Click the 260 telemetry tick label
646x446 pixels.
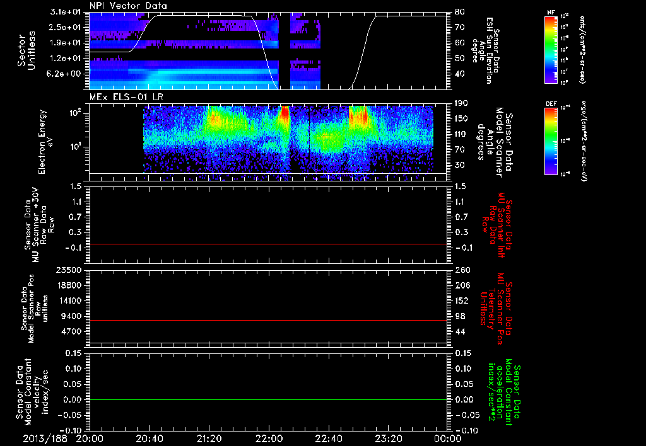462,270
